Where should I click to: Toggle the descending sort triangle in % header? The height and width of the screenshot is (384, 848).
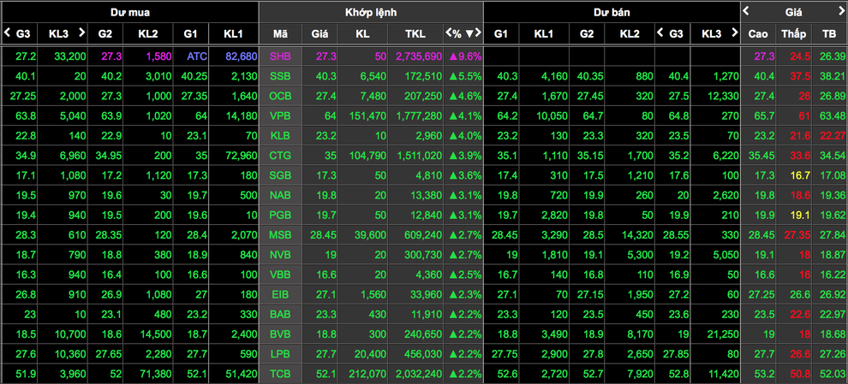(x=469, y=33)
